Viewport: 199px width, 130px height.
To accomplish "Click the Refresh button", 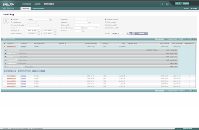I will click(141, 33).
